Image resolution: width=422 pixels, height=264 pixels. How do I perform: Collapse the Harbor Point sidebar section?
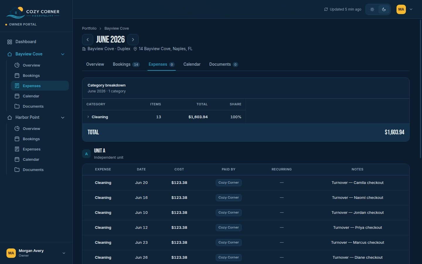click(x=63, y=118)
